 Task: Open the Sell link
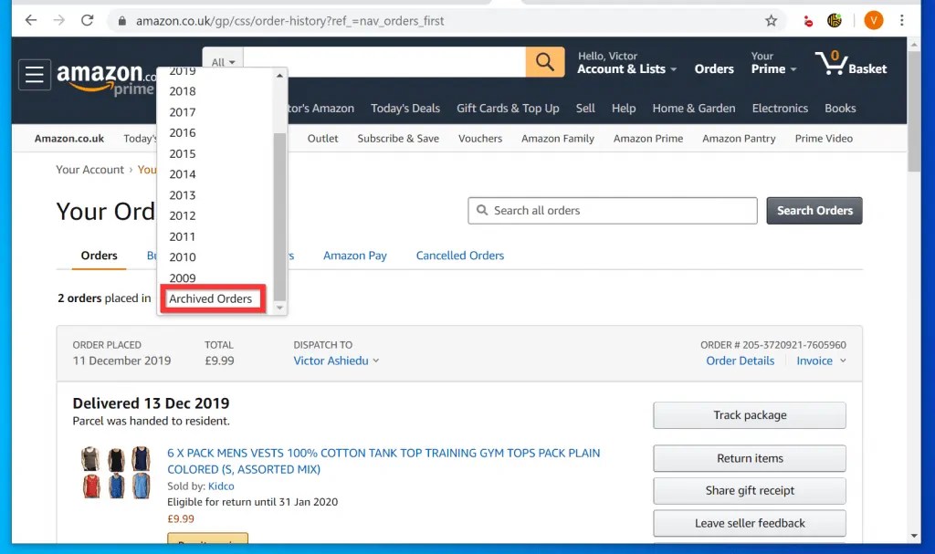point(585,108)
